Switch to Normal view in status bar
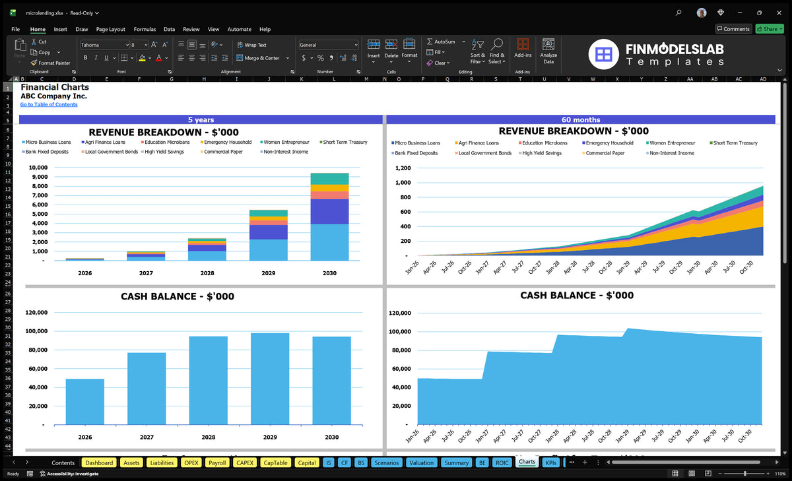 [675, 474]
